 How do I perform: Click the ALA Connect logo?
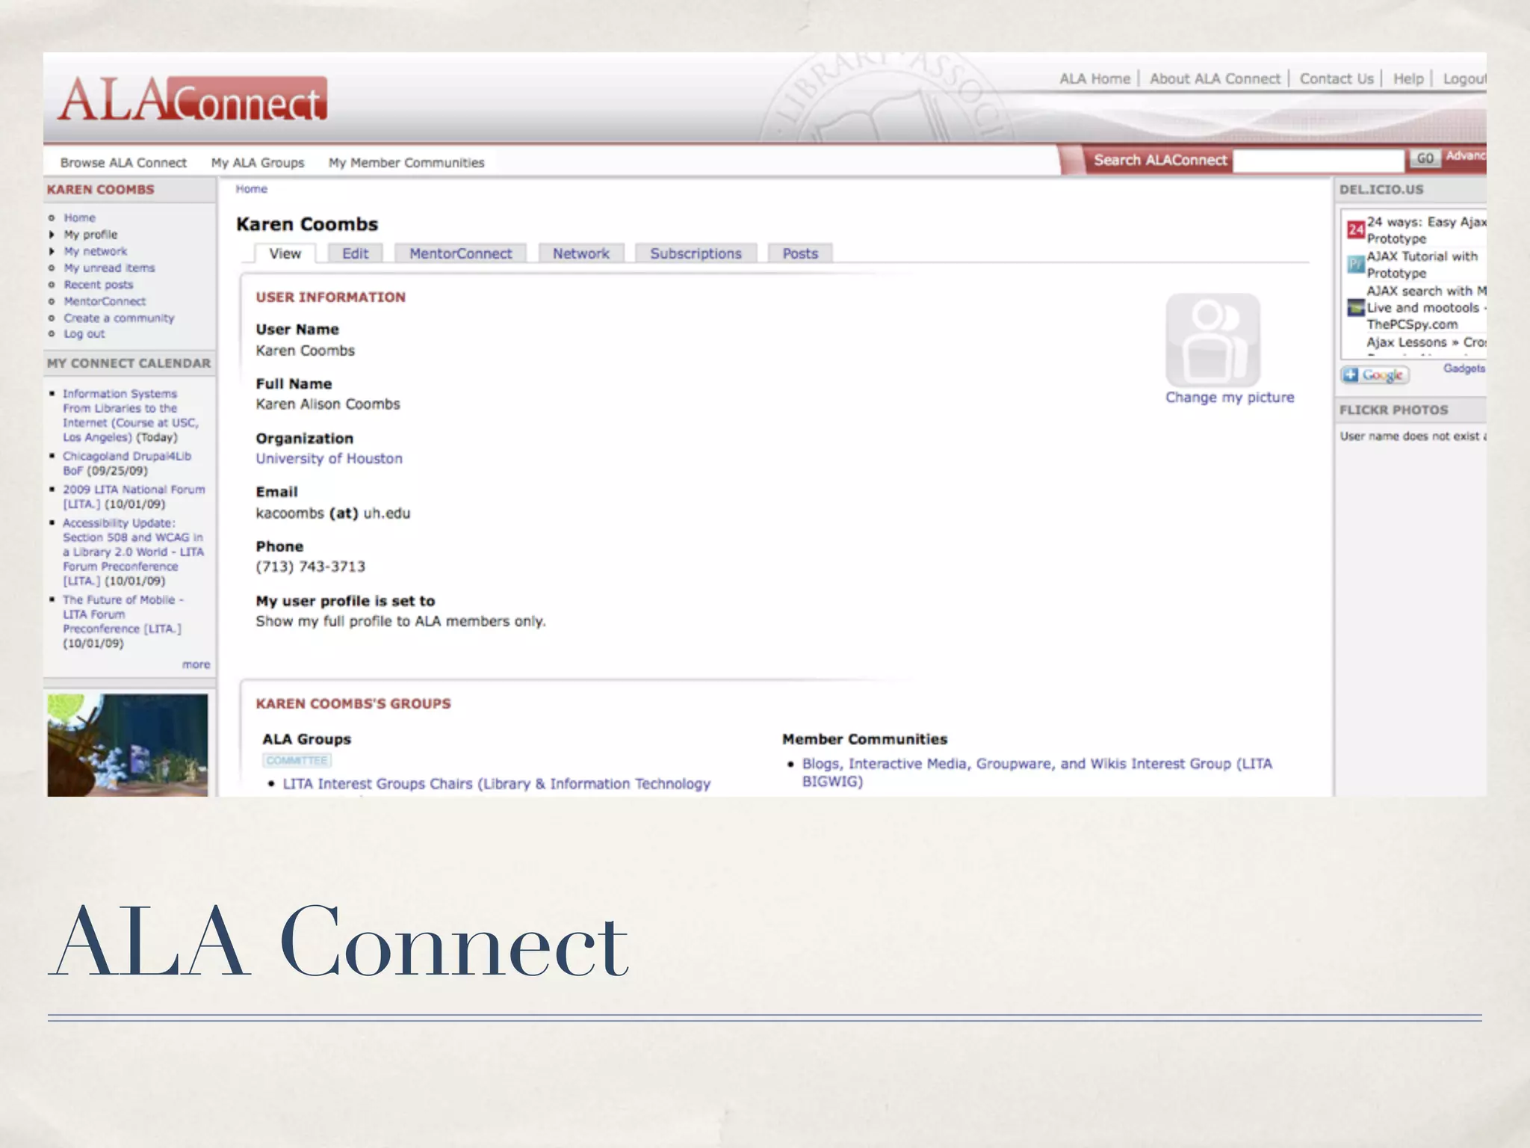pos(193,99)
